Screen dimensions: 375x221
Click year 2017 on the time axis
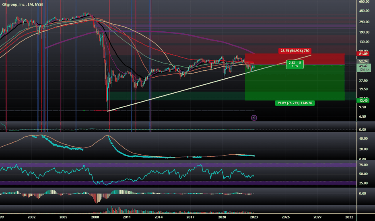190,217
